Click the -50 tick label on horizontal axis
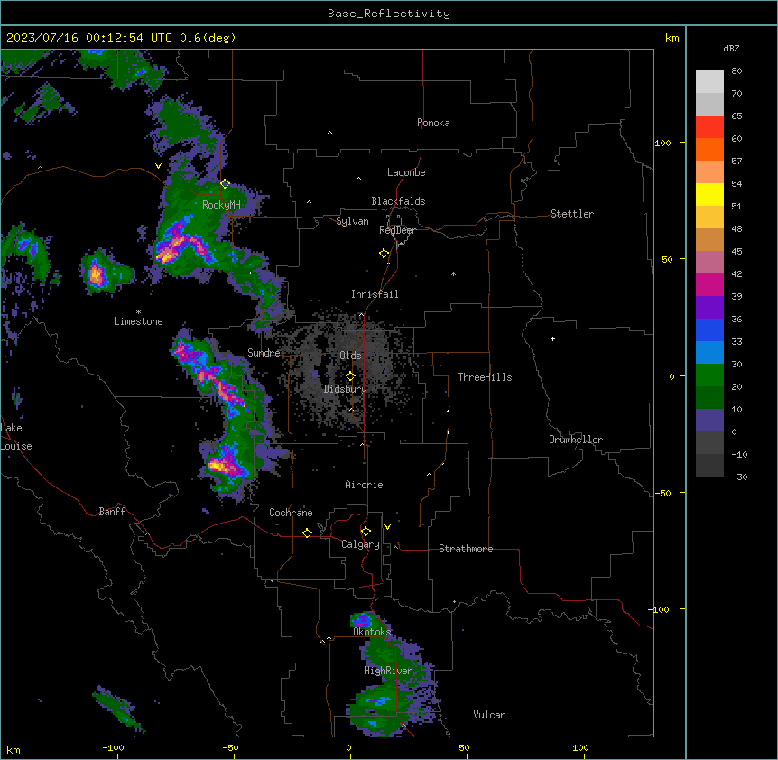This screenshot has width=778, height=760. click(x=230, y=747)
